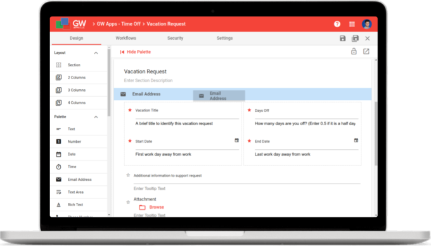Pick the Date field palette icon
The width and height of the screenshot is (431, 246).
click(x=58, y=154)
